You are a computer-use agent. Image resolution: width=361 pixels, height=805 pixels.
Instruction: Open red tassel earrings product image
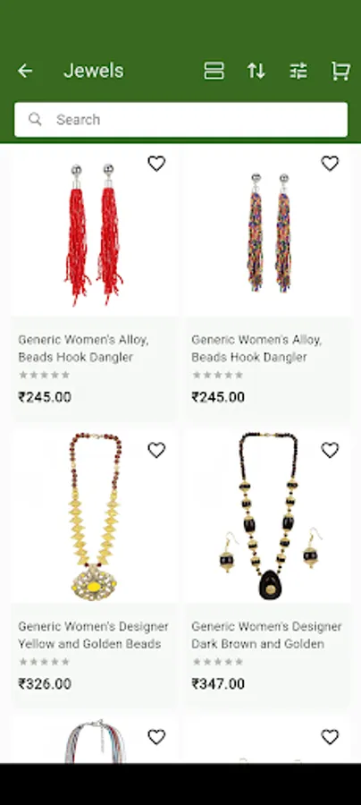95,234
